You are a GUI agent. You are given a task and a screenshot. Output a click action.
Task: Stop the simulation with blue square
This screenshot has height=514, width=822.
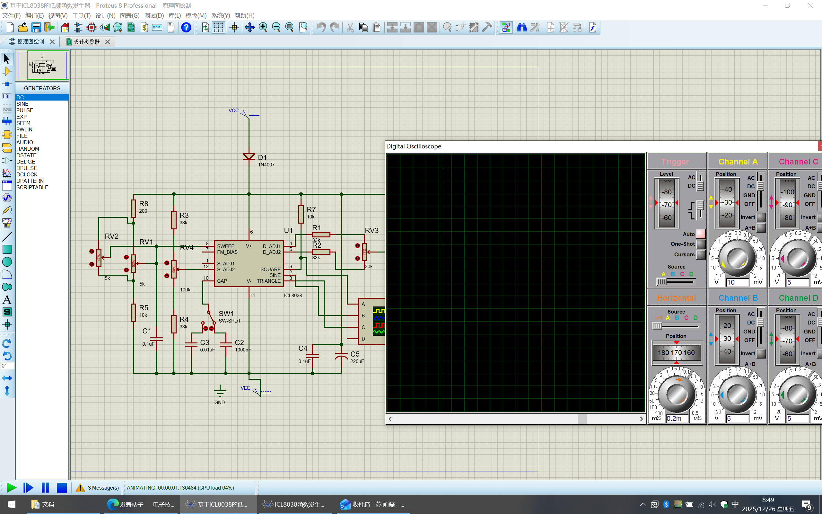click(x=61, y=488)
